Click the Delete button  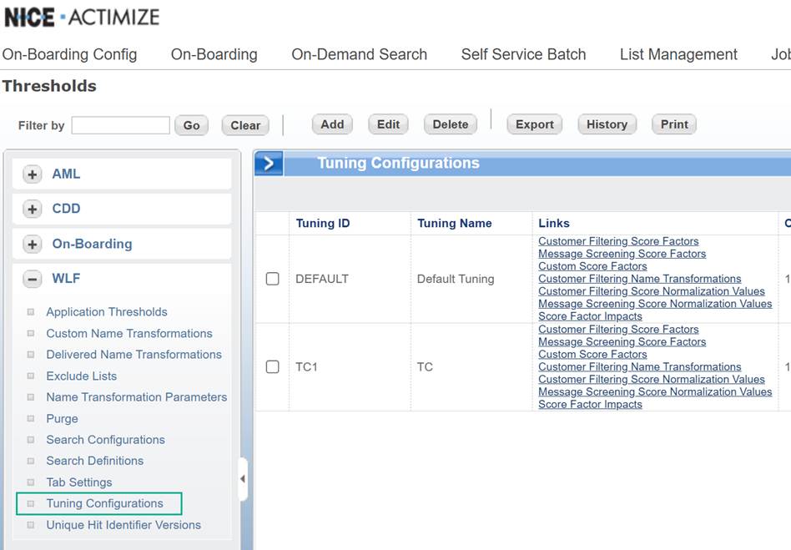[451, 124]
